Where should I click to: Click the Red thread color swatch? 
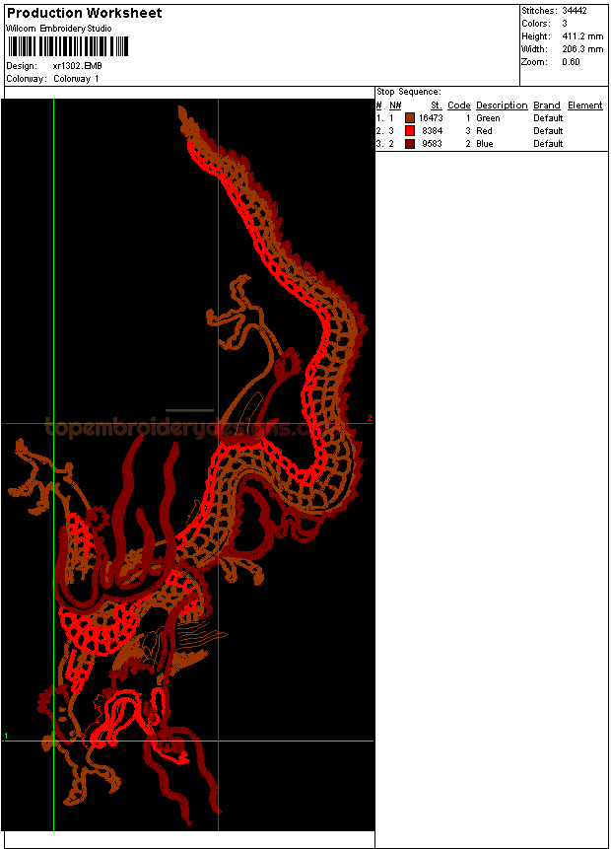pyautogui.click(x=410, y=130)
